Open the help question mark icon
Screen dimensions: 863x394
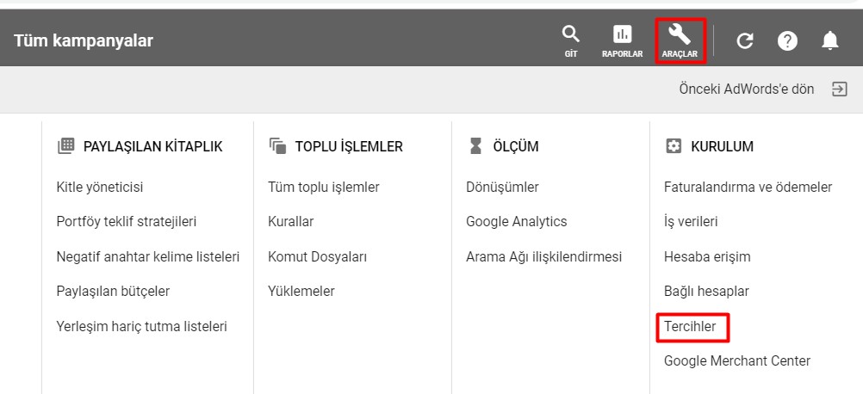click(x=787, y=40)
